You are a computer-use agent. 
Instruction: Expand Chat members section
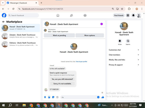pos(124,55)
